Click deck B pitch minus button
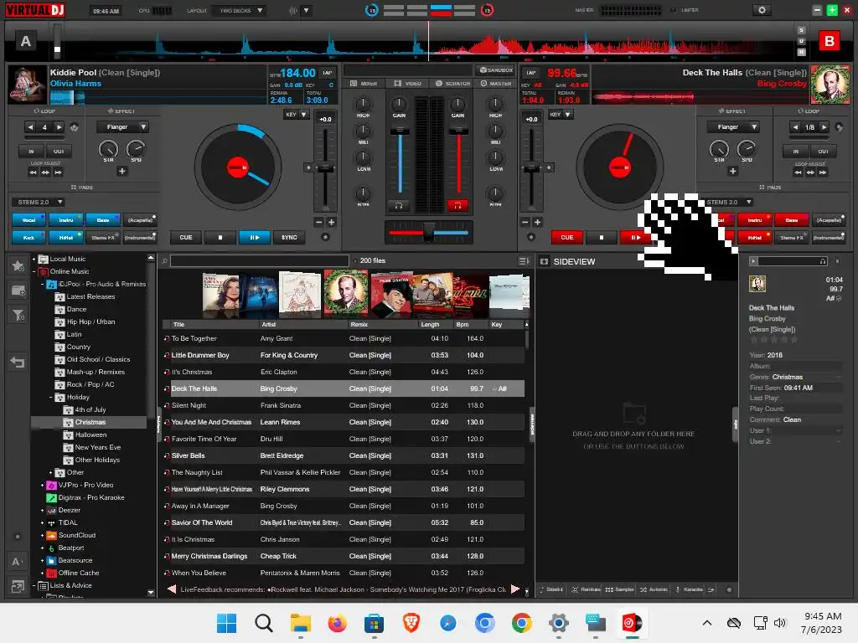The image size is (858, 643). 525,222
